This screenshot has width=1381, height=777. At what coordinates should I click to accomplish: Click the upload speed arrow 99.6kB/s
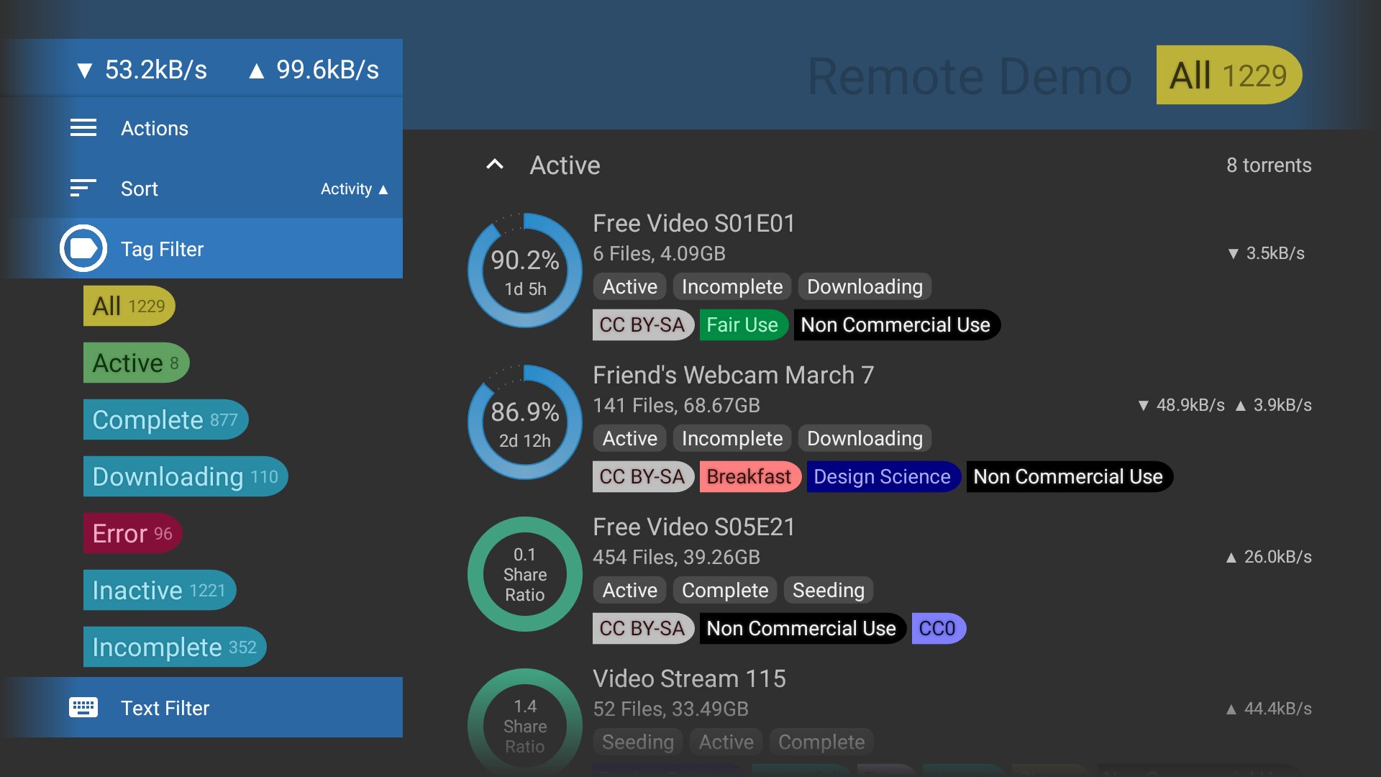256,71
